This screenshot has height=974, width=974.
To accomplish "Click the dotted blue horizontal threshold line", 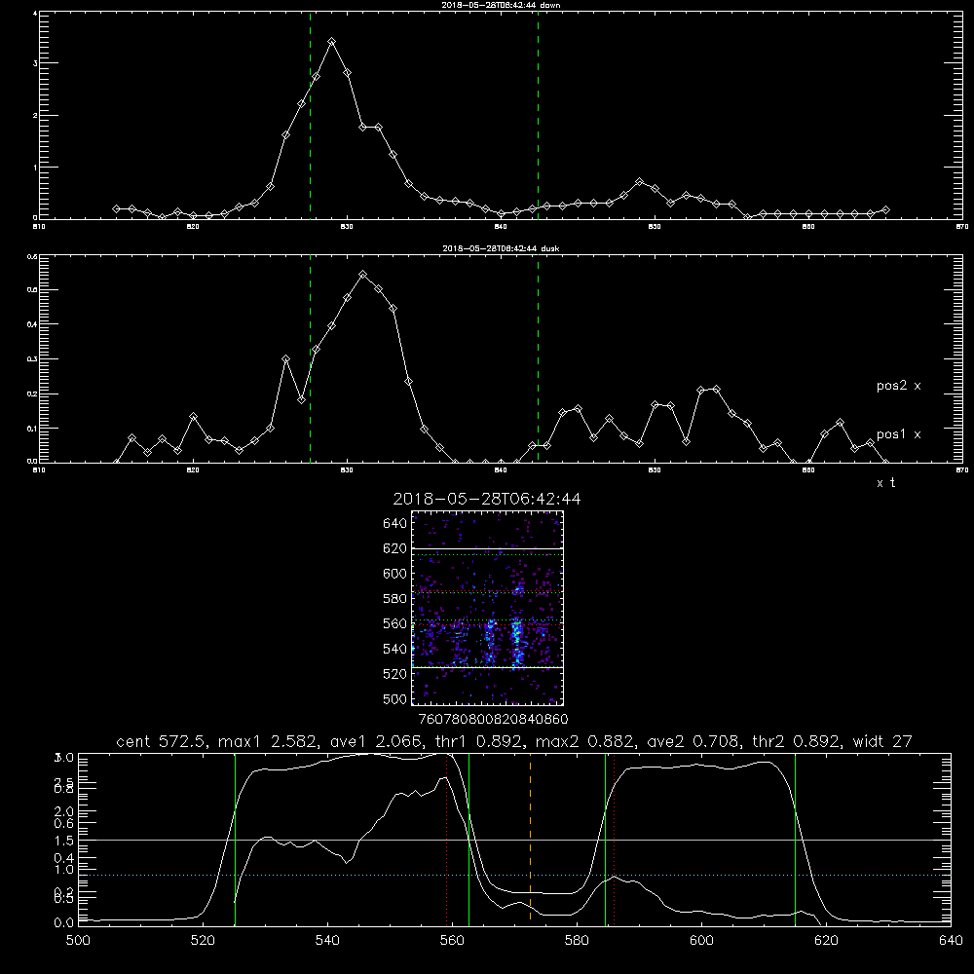I will [x=514, y=876].
